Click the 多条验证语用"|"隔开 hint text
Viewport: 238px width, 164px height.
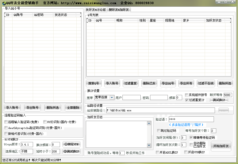click(186, 125)
